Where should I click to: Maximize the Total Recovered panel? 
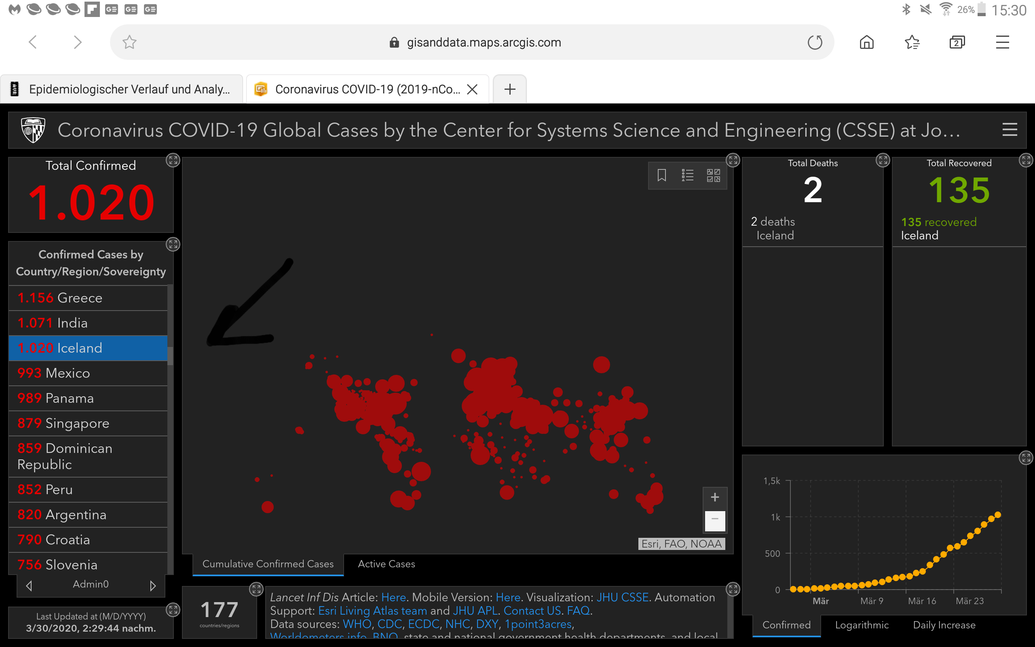[x=1026, y=161]
